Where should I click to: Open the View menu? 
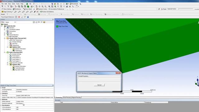[x=9, y=4]
